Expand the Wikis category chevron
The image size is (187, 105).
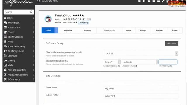pos(34,41)
